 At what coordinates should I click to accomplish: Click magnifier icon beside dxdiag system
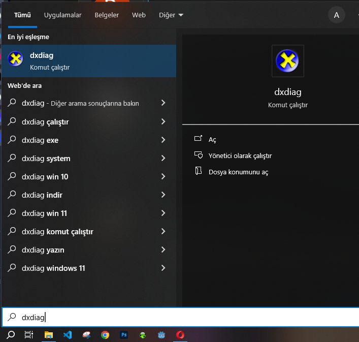12,158
